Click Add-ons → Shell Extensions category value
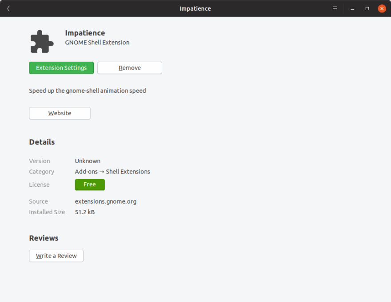Viewport: 391px width, 302px height. [112, 172]
